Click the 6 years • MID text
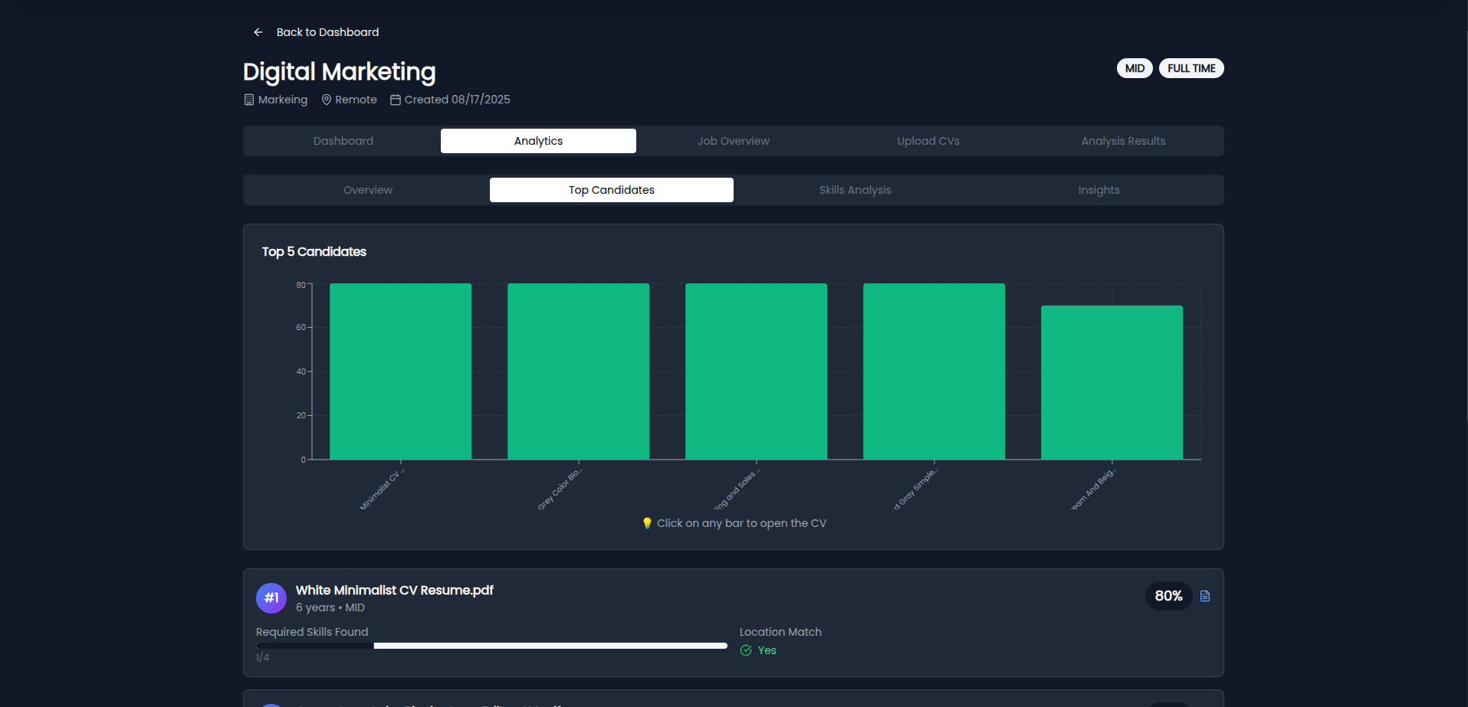The width and height of the screenshot is (1468, 707). tap(330, 607)
